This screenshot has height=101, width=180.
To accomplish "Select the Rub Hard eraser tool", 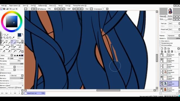I will coord(19,42).
